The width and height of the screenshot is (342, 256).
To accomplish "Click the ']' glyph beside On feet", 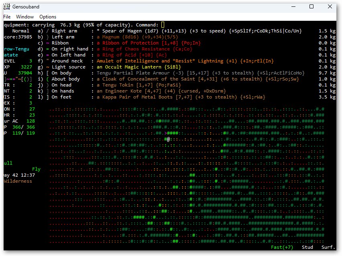I will pos(47,97).
